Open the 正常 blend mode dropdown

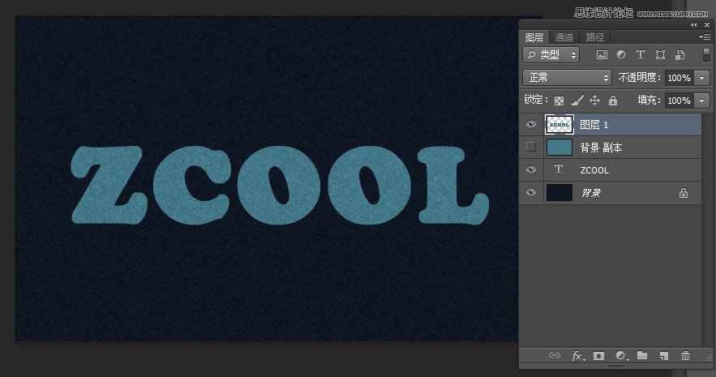(x=567, y=78)
